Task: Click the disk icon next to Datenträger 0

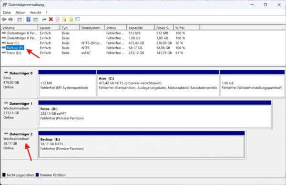Action: click(6, 73)
